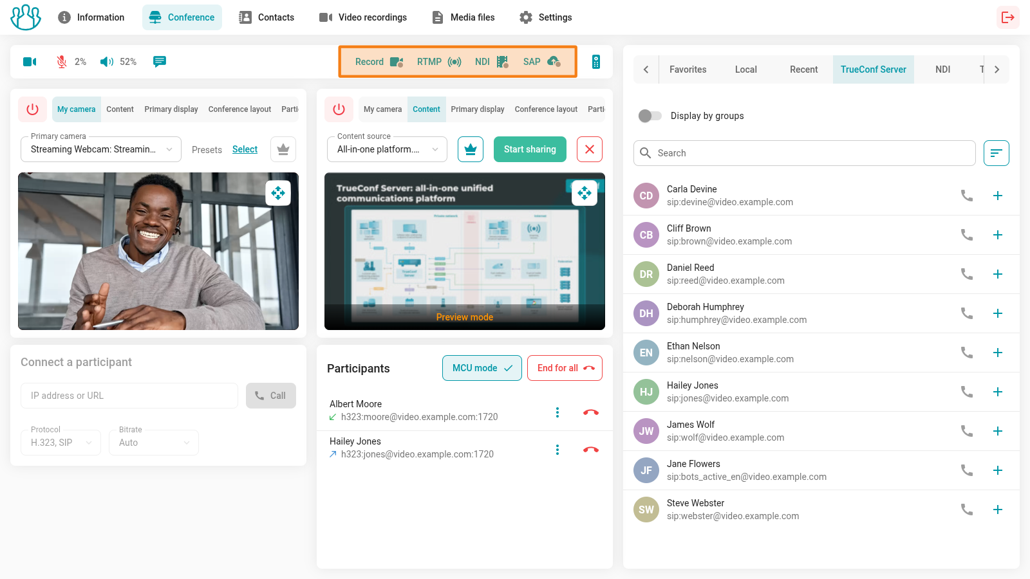Screen dimensions: 1030x579
Task: Add Daniel Reed with plus icon
Action: pos(998,274)
